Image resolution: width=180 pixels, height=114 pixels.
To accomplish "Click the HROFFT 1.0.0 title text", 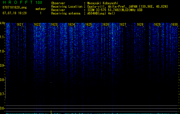I will (x=22, y=2).
